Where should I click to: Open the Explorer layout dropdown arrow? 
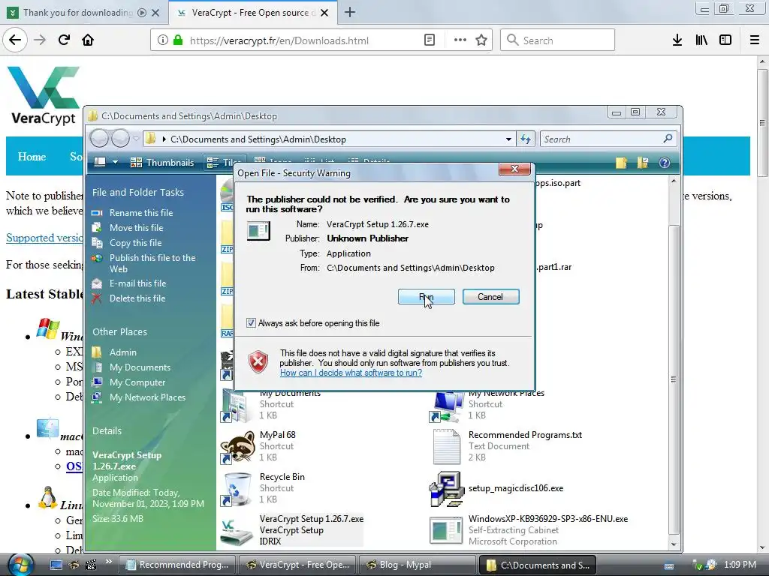[x=115, y=162]
